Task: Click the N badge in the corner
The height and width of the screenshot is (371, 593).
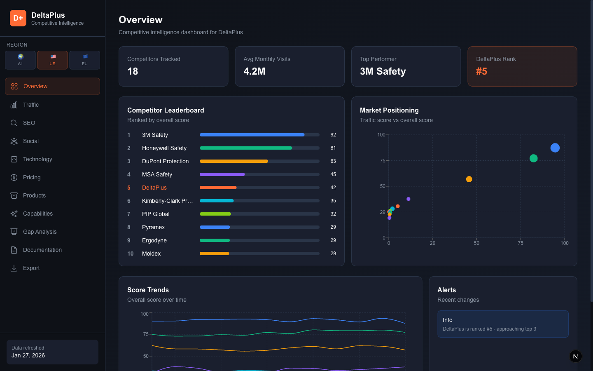Action: [x=575, y=356]
